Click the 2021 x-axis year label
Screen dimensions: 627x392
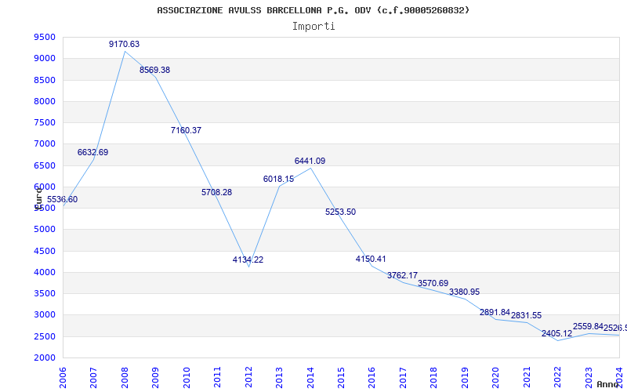pos(527,378)
